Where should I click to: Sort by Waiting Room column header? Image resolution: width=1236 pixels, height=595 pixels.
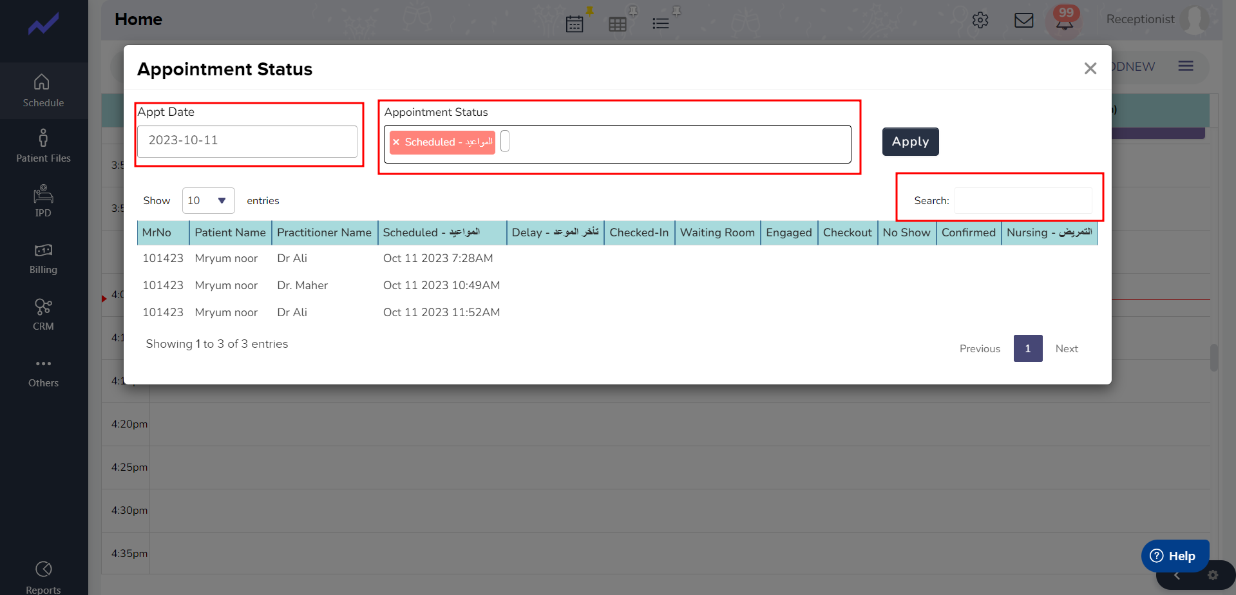tap(718, 232)
